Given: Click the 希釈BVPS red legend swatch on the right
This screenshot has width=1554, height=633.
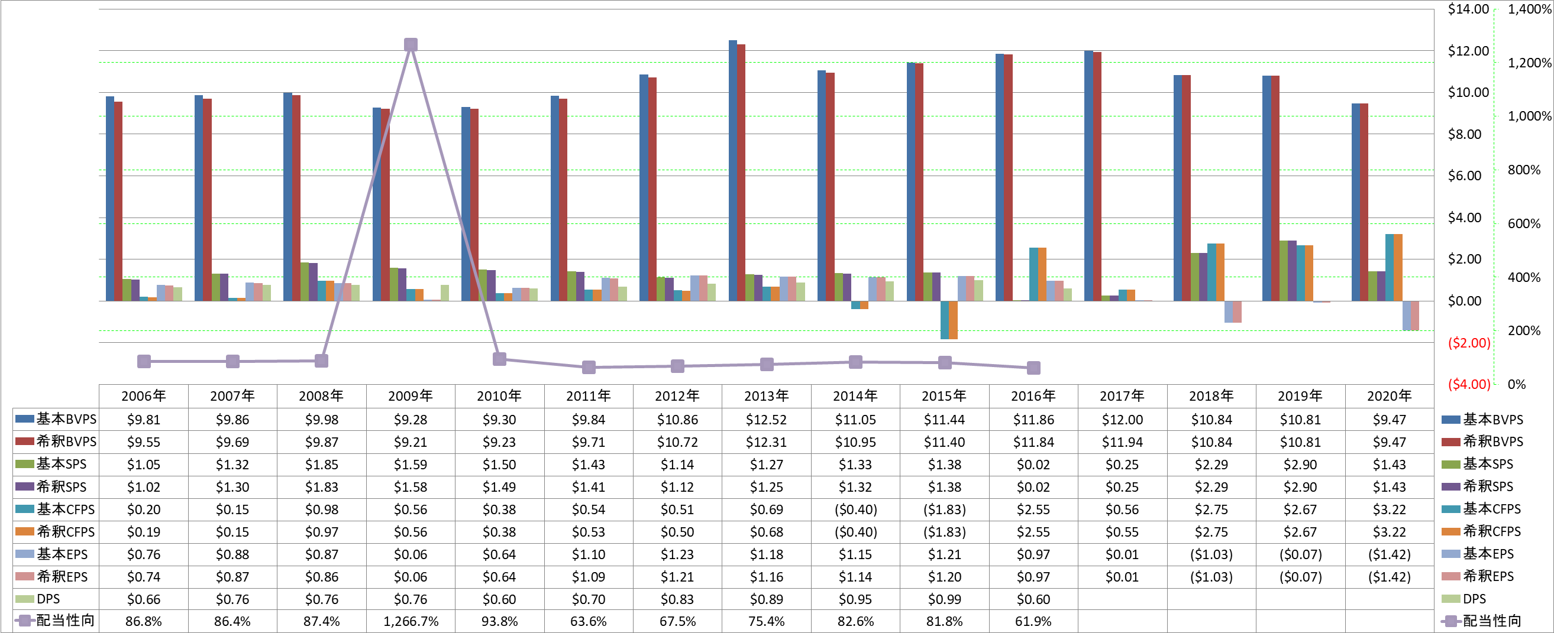Looking at the screenshot, I should [1451, 442].
